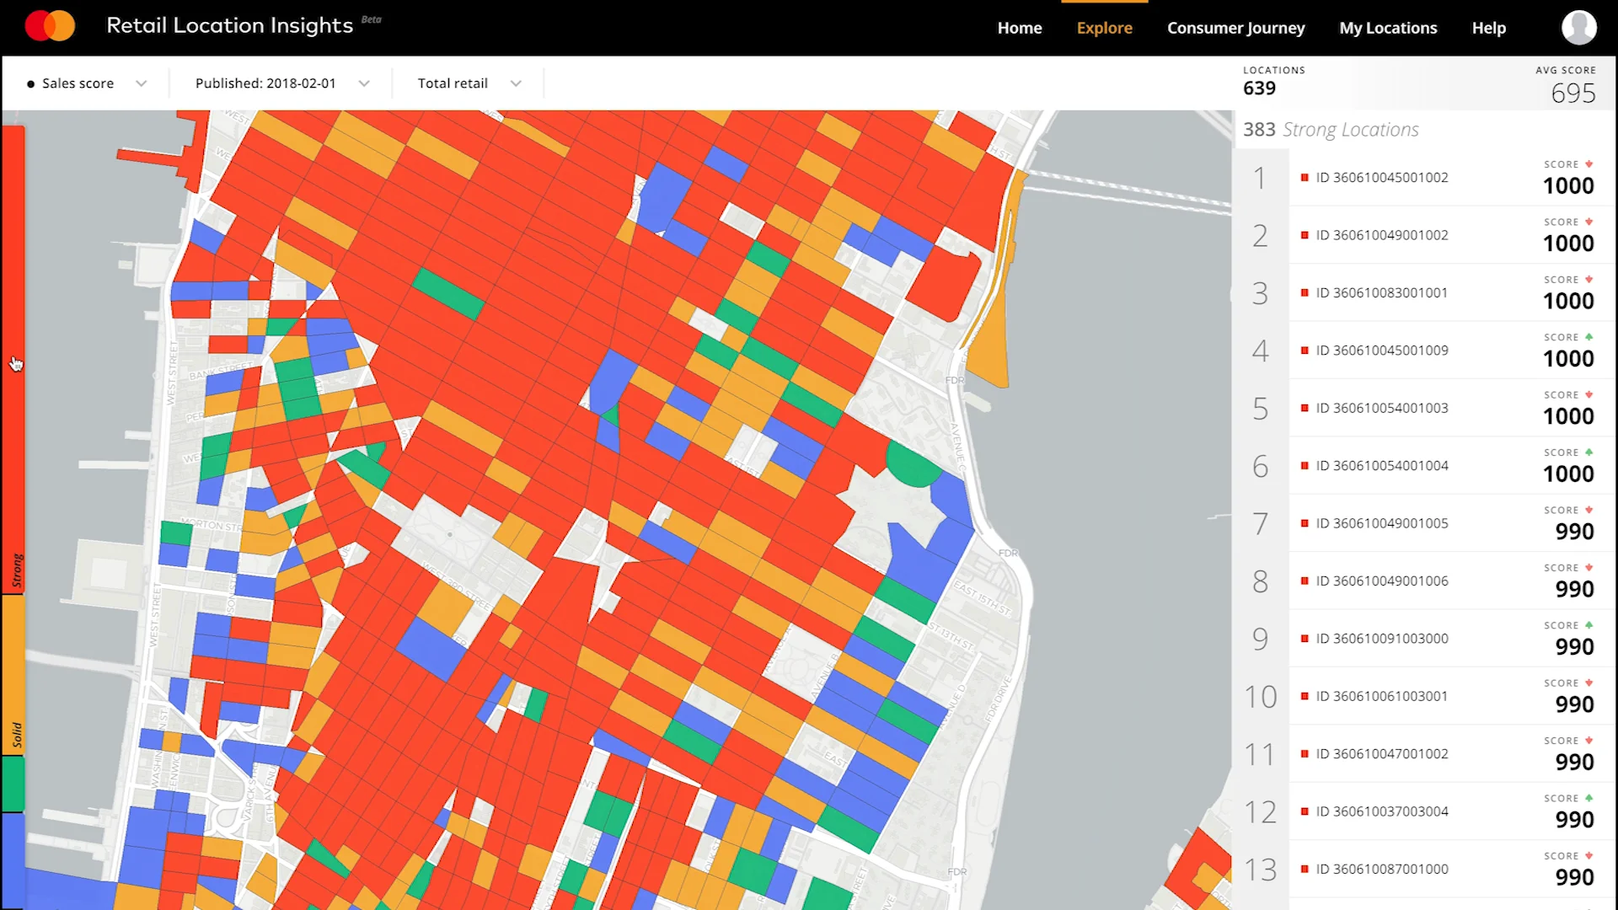Click the red marker icon beside ID 360610045001002
Viewport: 1618px width, 910px height.
[x=1304, y=177]
